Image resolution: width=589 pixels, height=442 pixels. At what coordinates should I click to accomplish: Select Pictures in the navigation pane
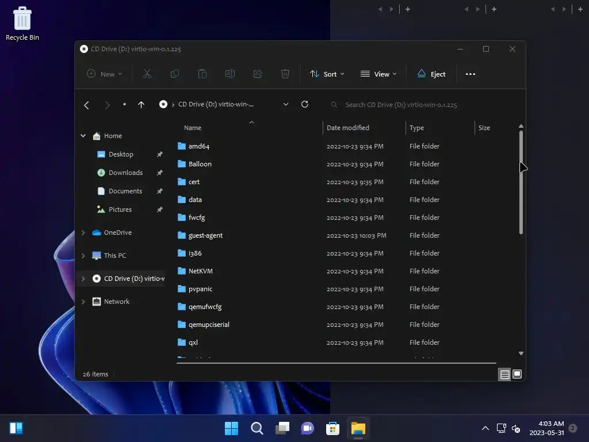(x=121, y=209)
